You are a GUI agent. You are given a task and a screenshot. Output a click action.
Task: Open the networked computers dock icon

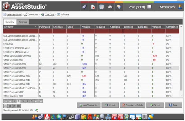click(108, 117)
